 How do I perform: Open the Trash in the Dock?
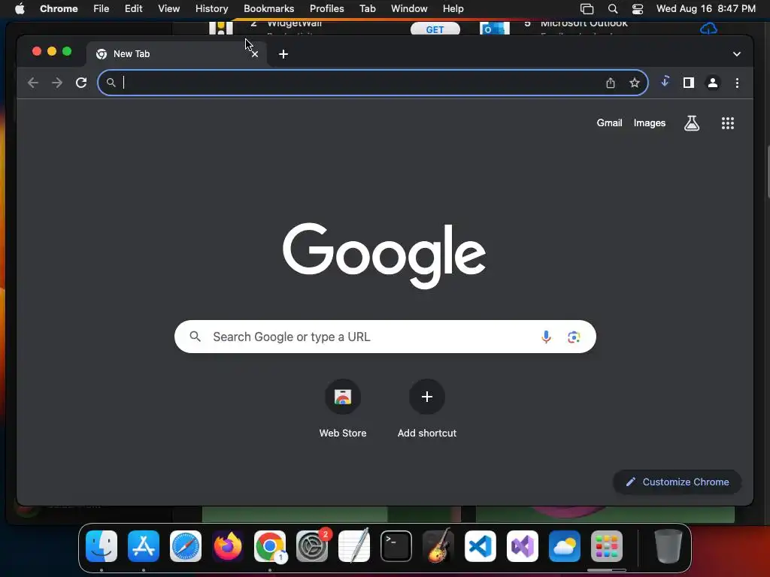(668, 546)
